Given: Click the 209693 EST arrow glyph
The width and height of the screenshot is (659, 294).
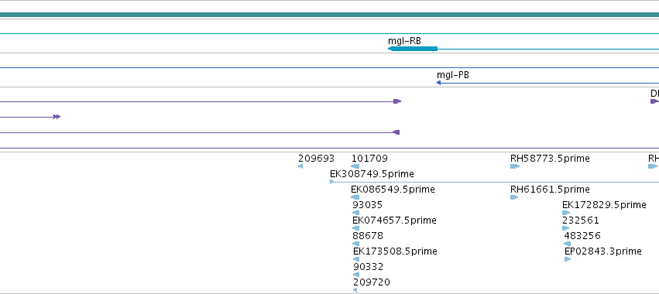Looking at the screenshot, I should [x=300, y=166].
